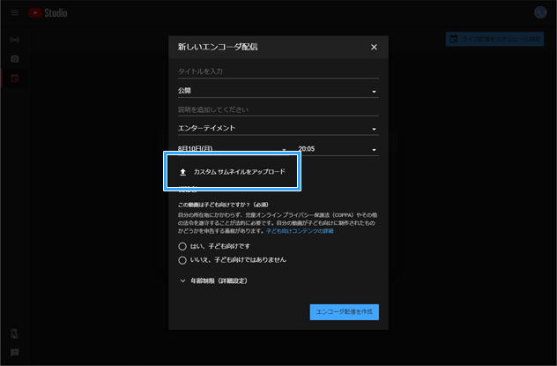Click the feedback icon at the sidebar bottom
Screen dimensions: 557x366
[x=14, y=352]
